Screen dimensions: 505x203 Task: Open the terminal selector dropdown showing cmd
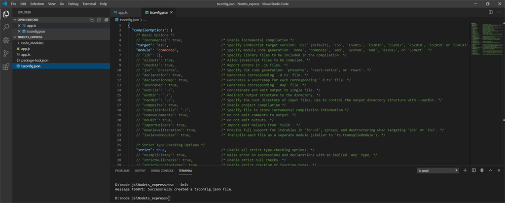[x=438, y=170]
